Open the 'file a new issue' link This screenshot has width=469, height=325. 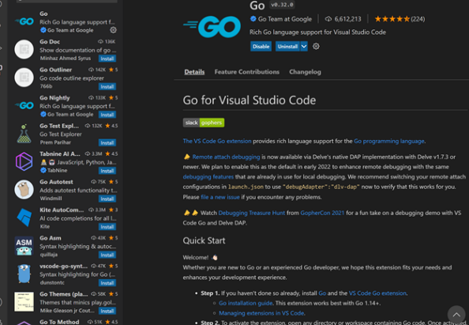220,197
